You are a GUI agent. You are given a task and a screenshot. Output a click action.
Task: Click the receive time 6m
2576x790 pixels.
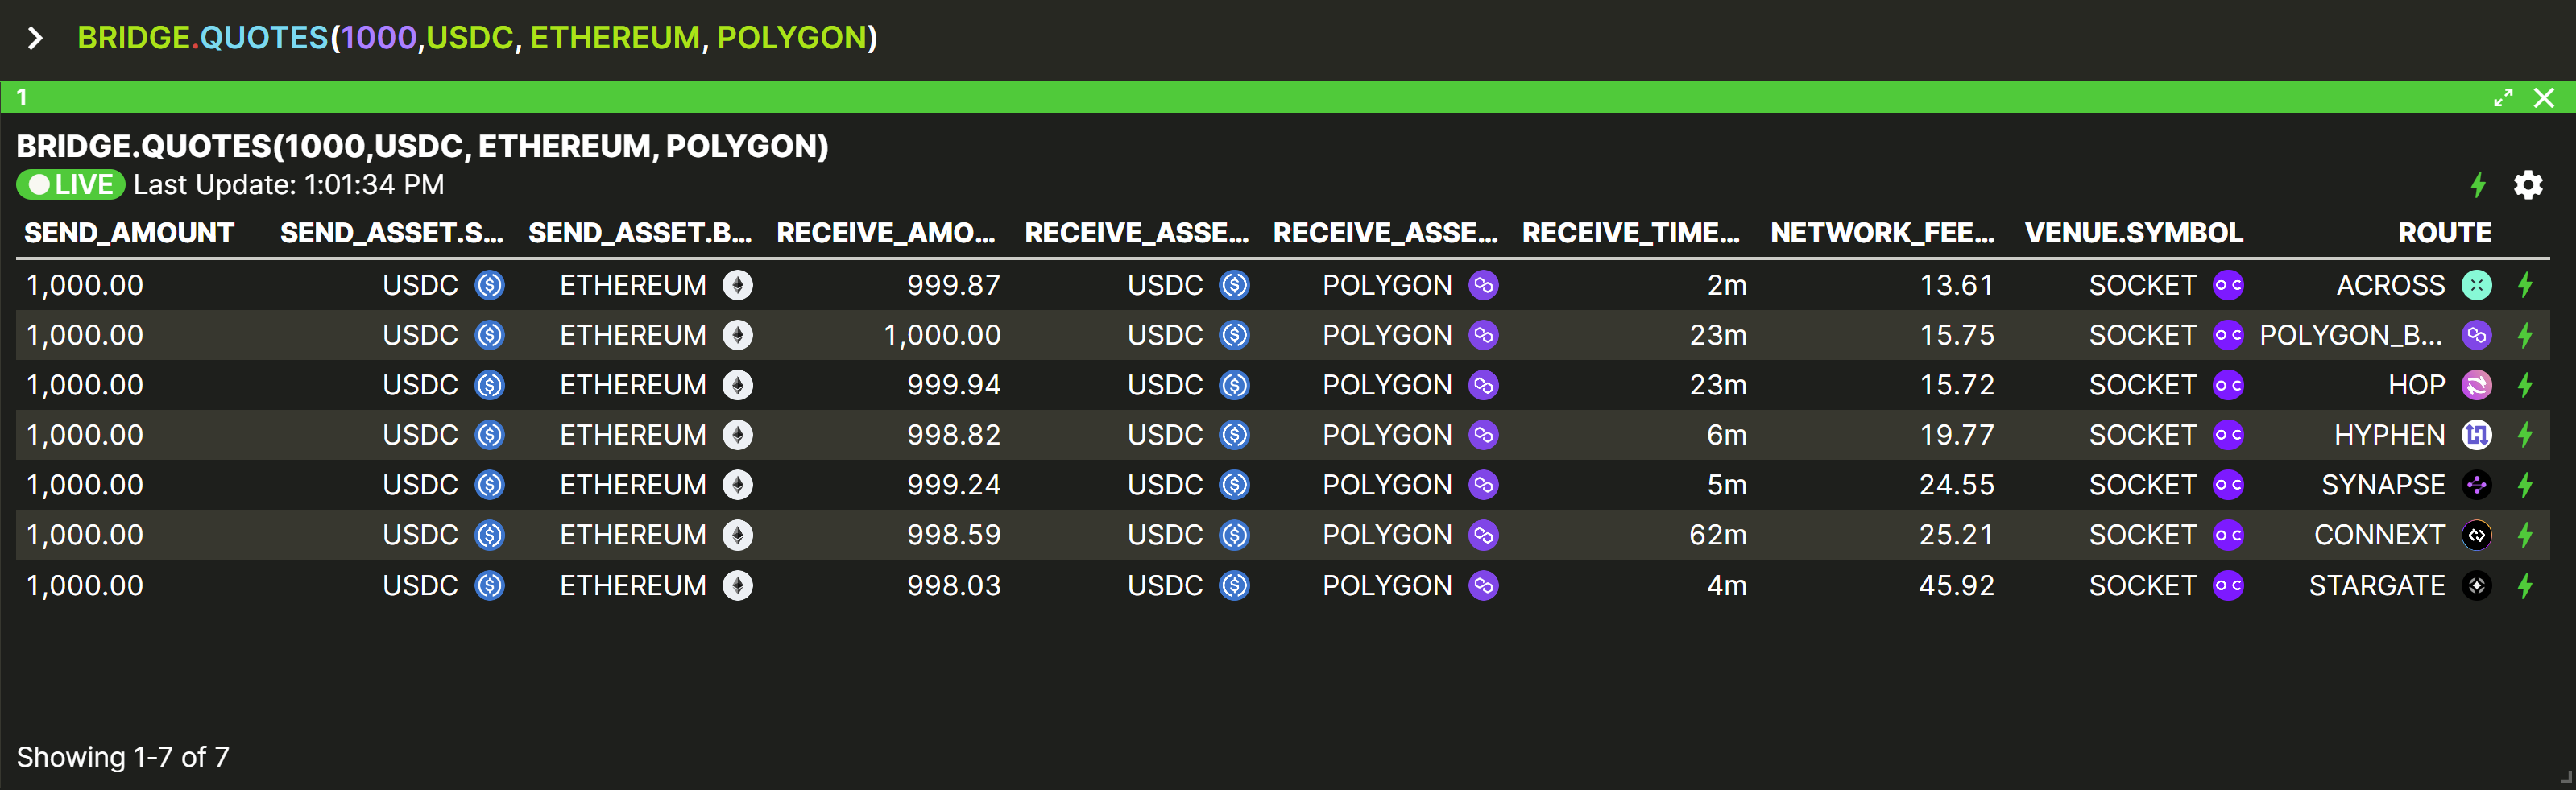click(x=1727, y=435)
